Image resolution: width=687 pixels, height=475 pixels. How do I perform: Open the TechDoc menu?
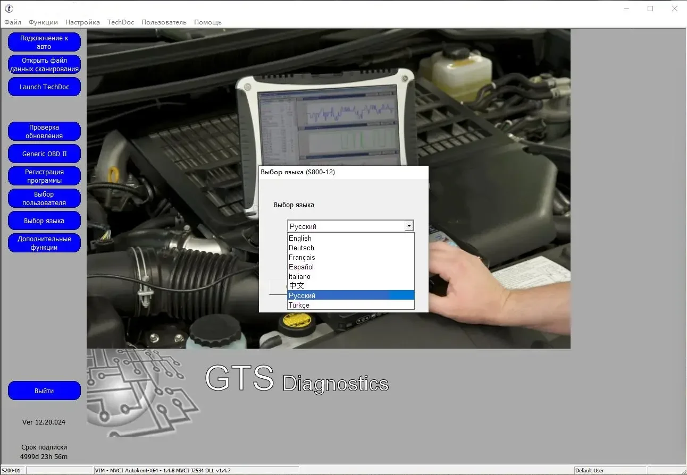[121, 22]
